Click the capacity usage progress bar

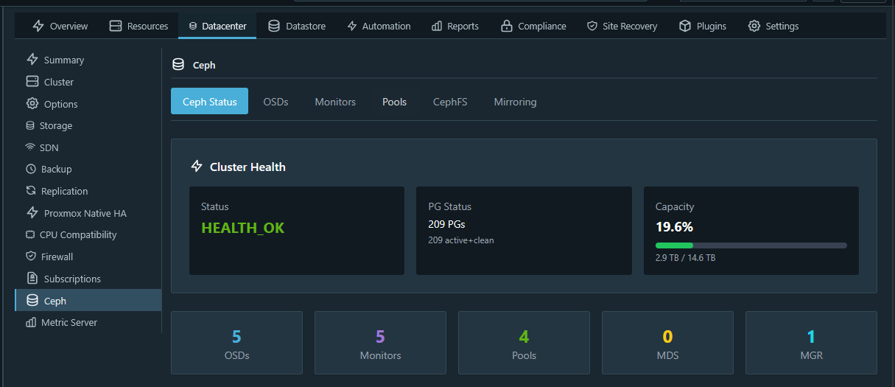[751, 245]
